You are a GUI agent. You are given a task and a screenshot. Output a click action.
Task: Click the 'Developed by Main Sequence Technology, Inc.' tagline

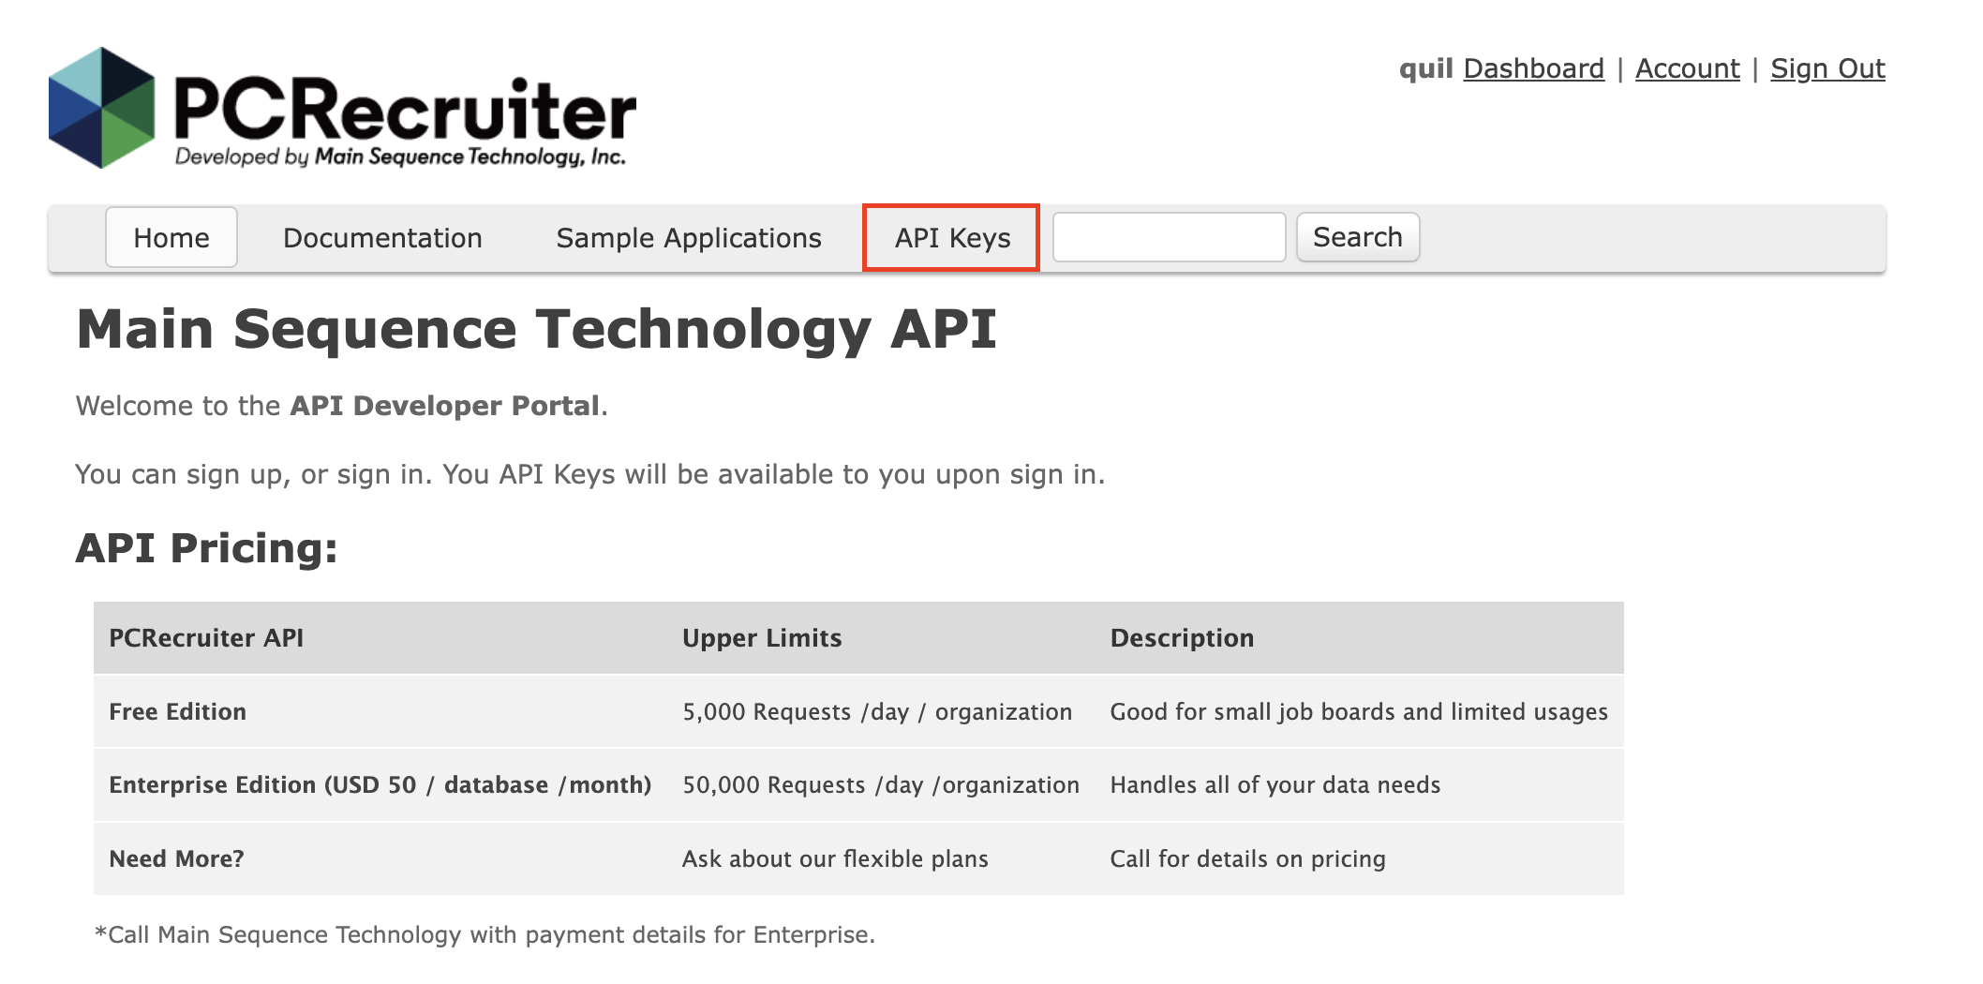point(400,157)
